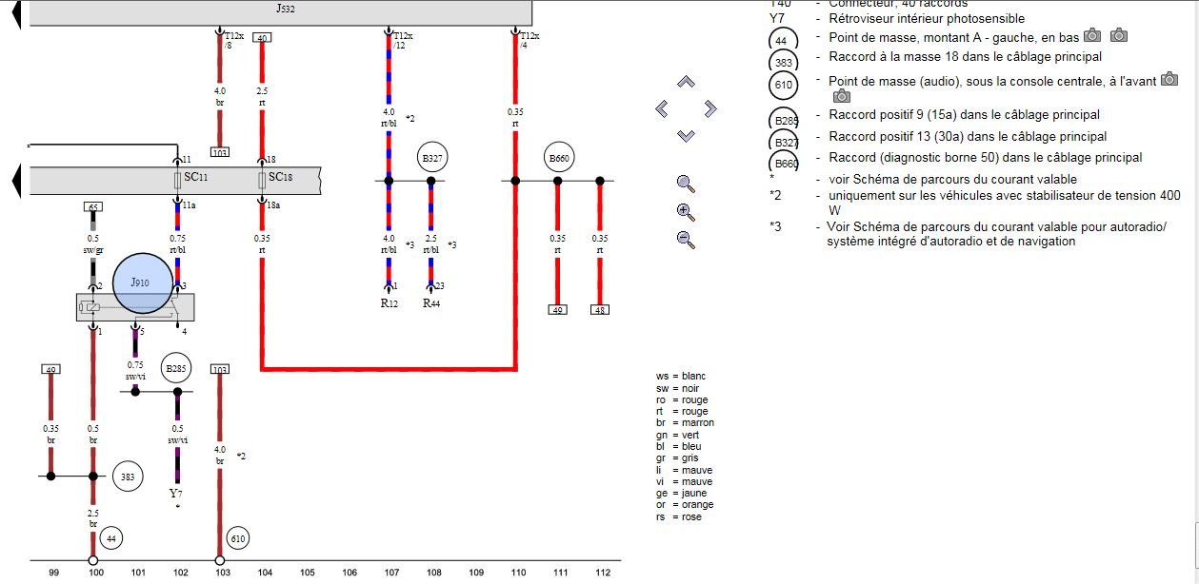Click the SC11 fuse label
Image resolution: width=1199 pixels, height=584 pixels.
tap(194, 178)
